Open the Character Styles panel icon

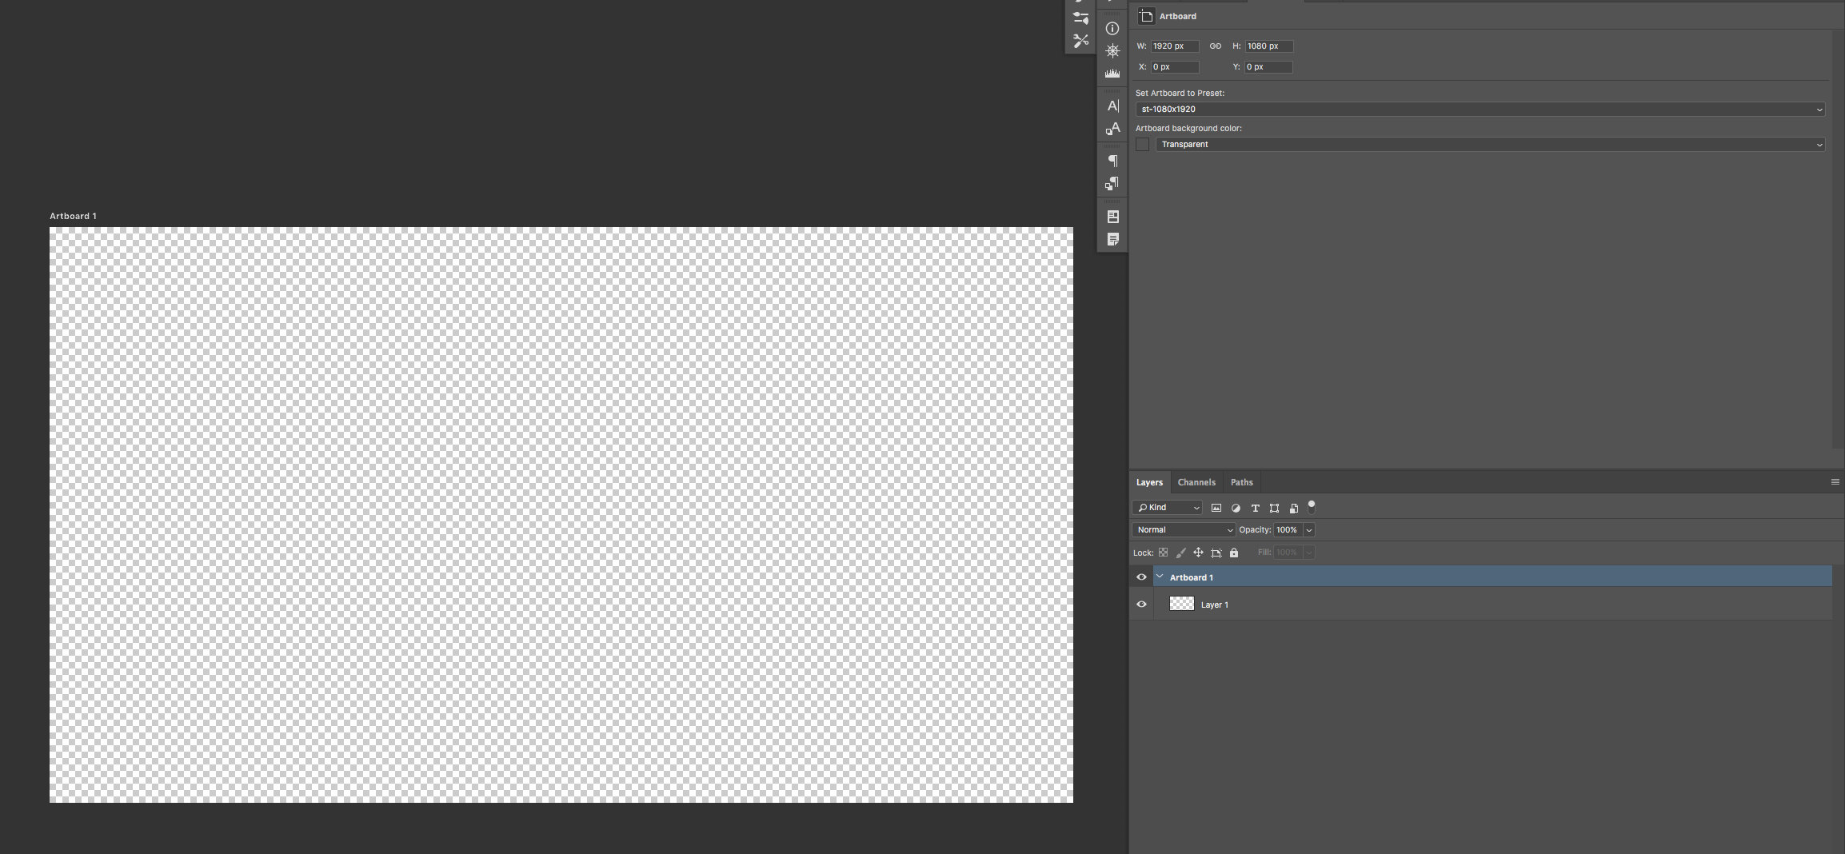point(1112,129)
